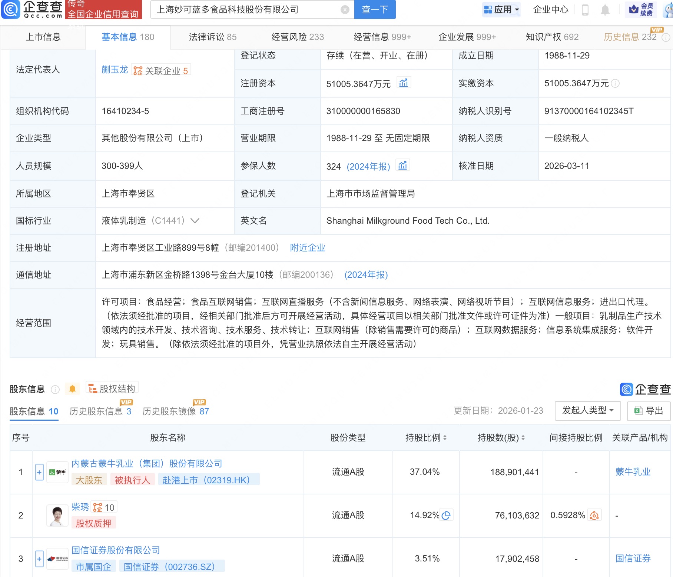Select the 历史股东镜像 view
The width and height of the screenshot is (673, 577).
174,411
